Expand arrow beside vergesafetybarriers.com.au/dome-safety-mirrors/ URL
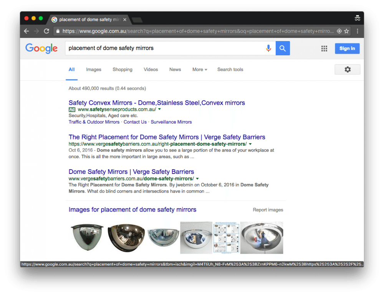 pyautogui.click(x=197, y=179)
